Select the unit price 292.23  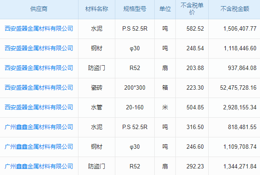[x=195, y=166]
